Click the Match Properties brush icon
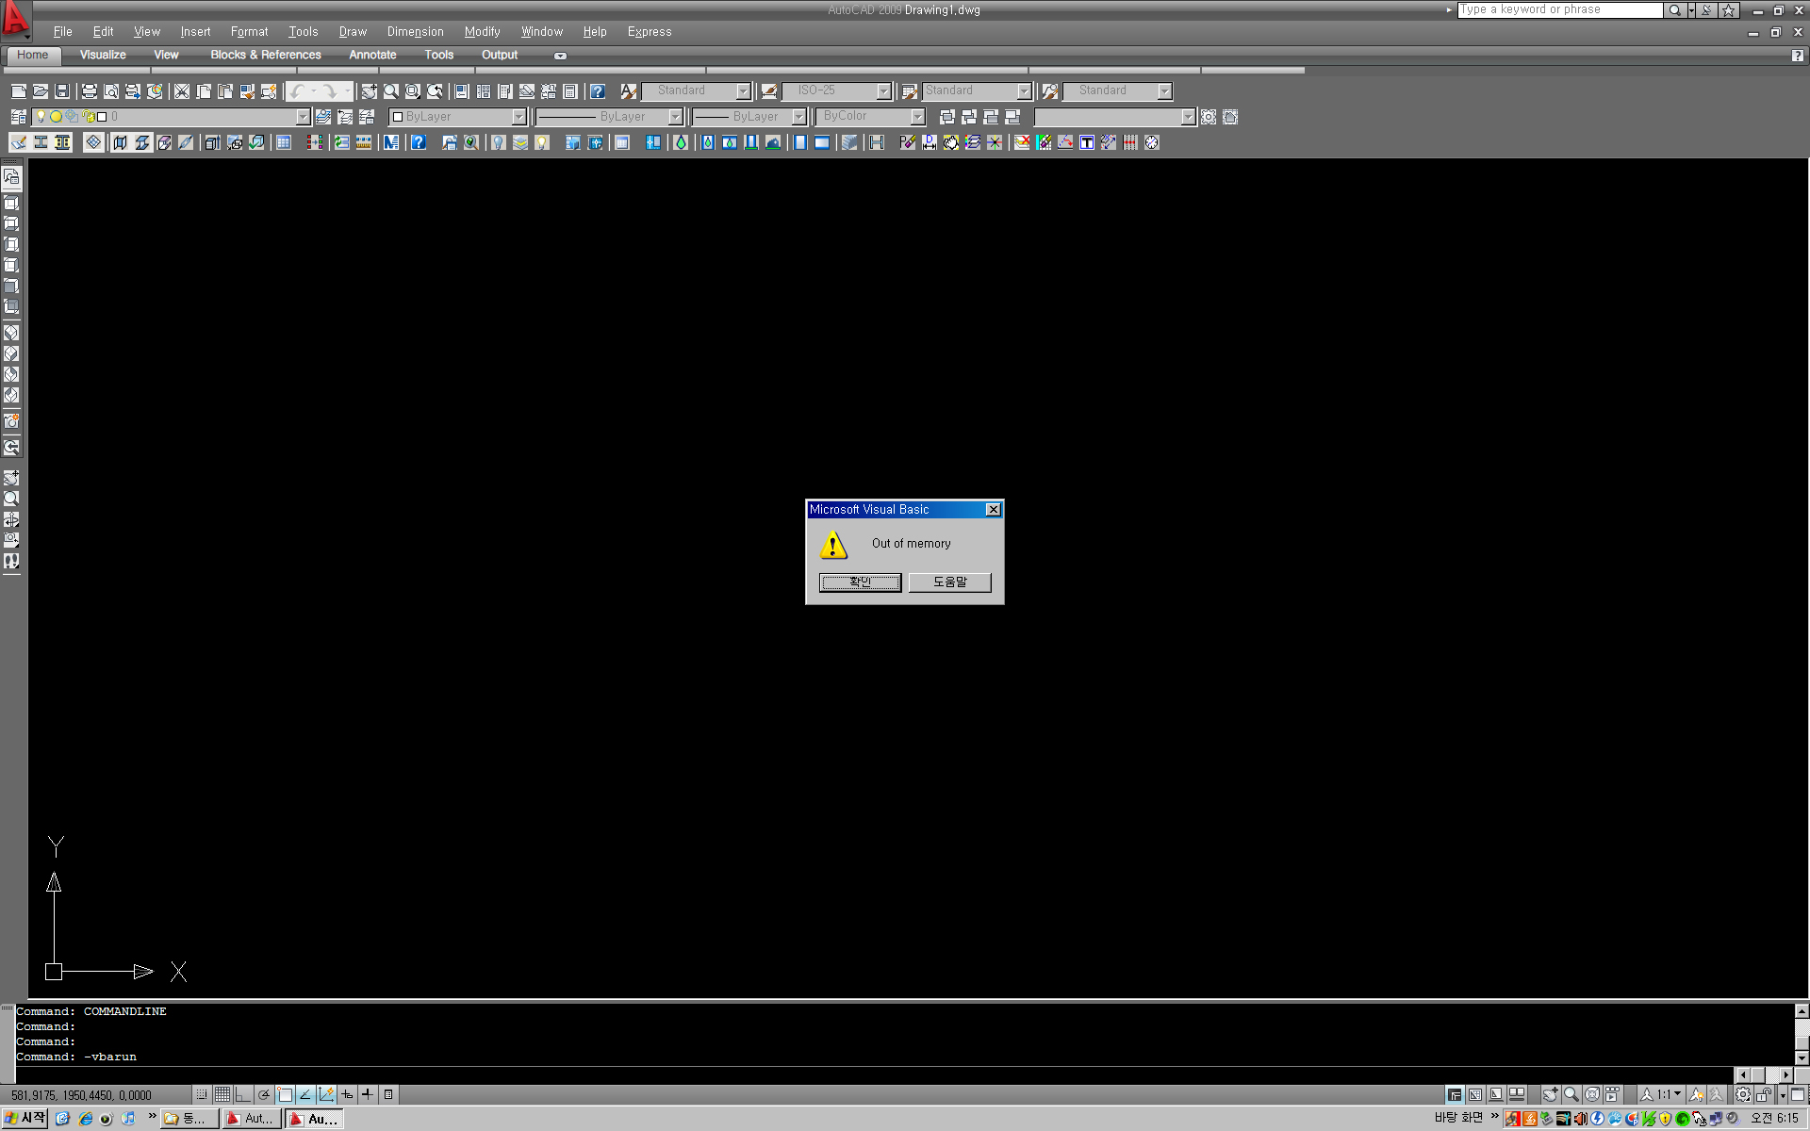Viewport: 1810px width, 1131px height. [247, 91]
